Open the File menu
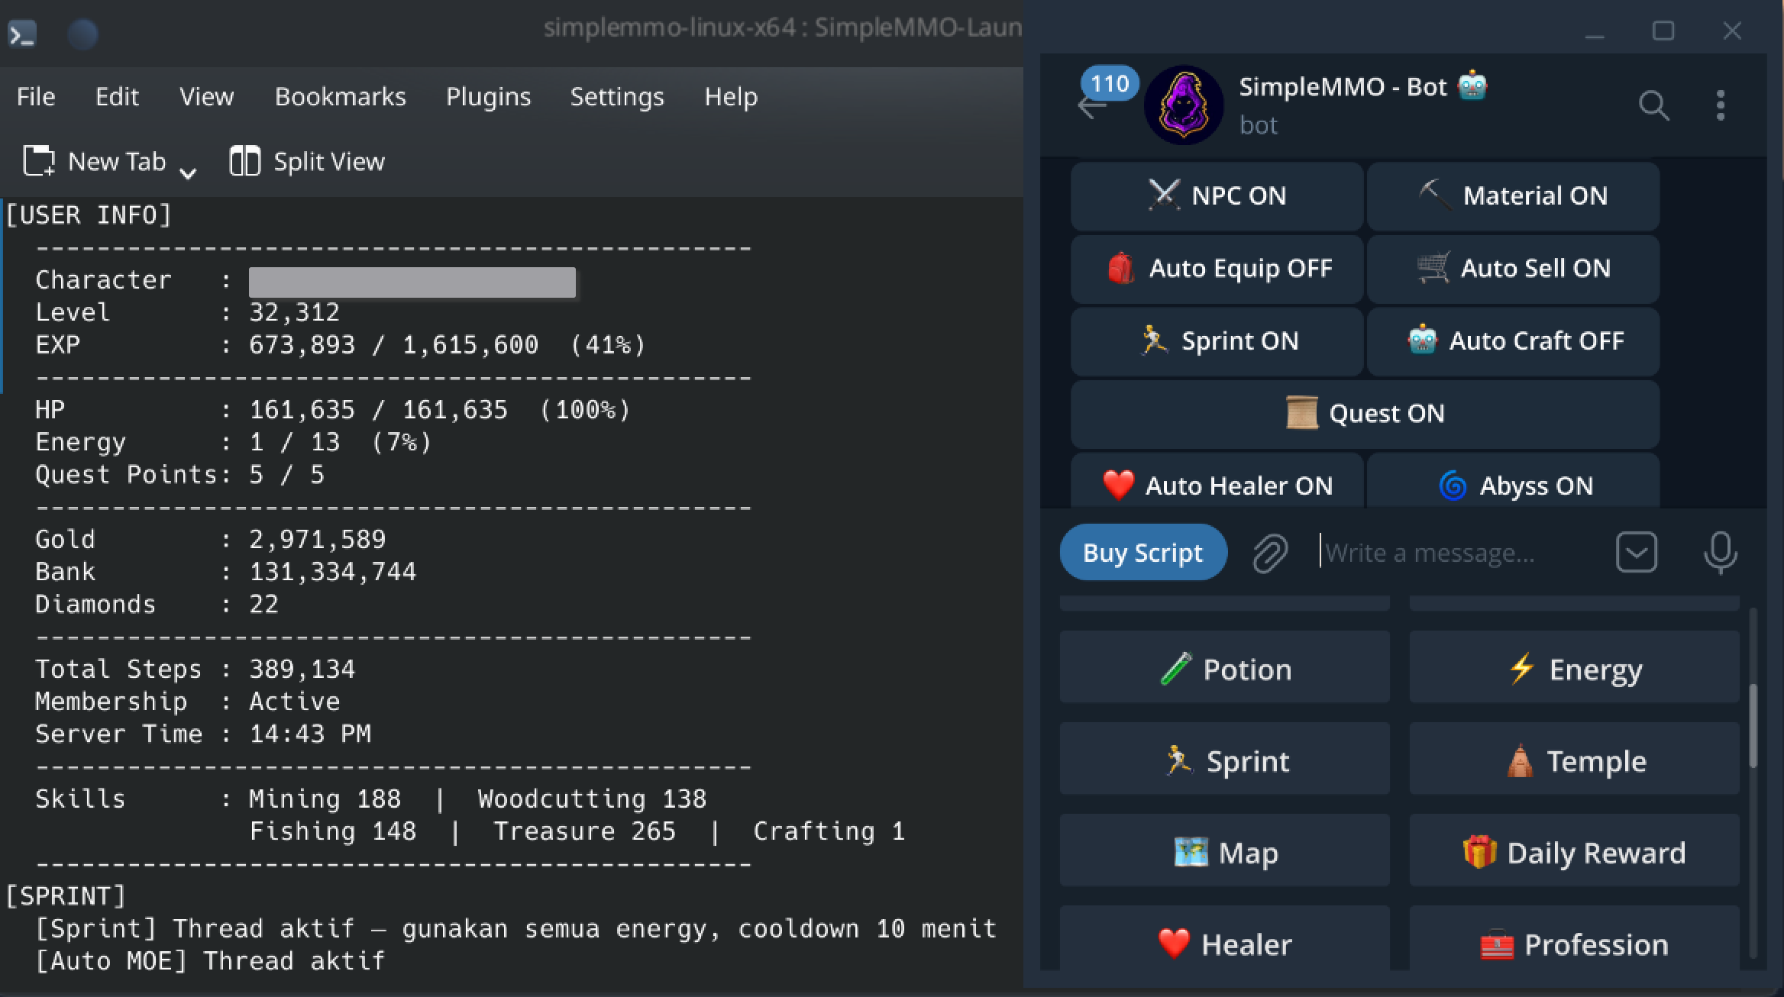The width and height of the screenshot is (1784, 997). pos(36,97)
